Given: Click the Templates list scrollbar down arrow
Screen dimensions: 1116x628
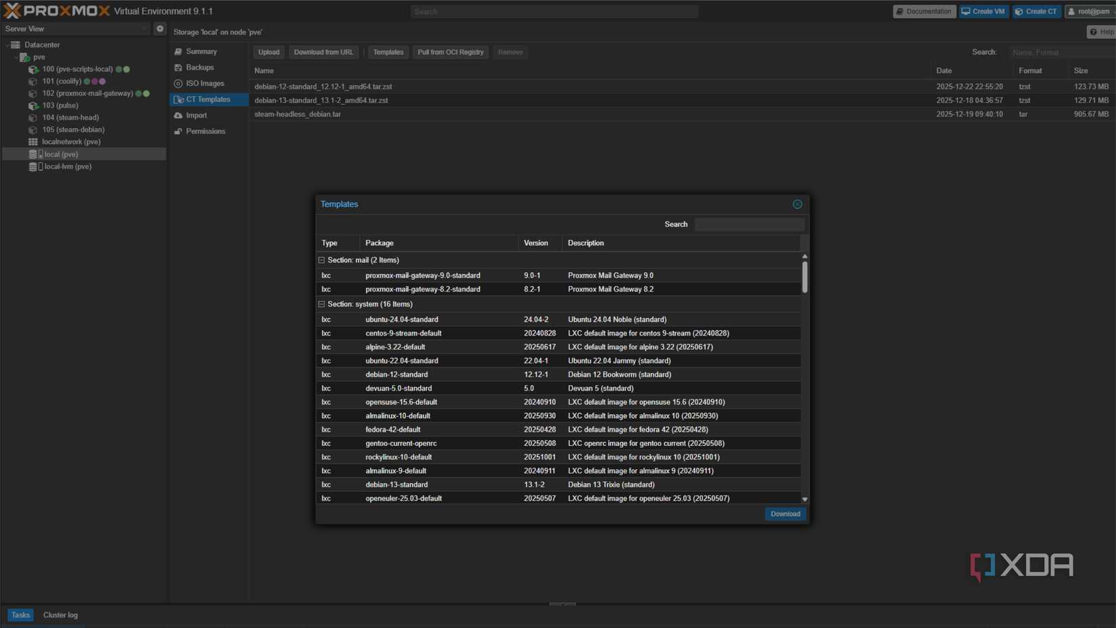Looking at the screenshot, I should tap(804, 499).
